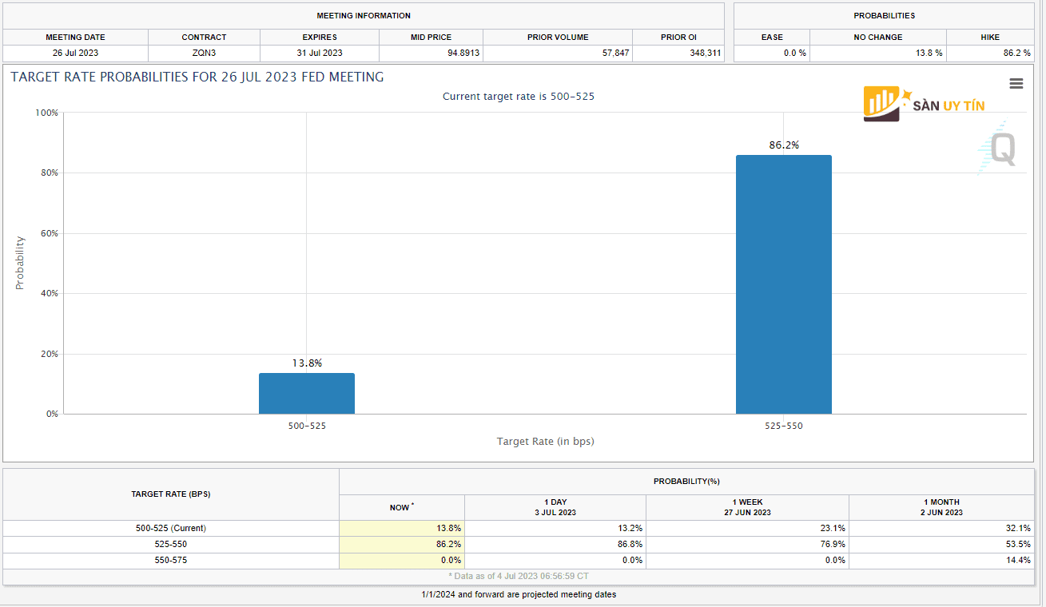Screen dimensions: 1046x607
Task: Click the 525-550 x-axis label
Action: [x=784, y=426]
